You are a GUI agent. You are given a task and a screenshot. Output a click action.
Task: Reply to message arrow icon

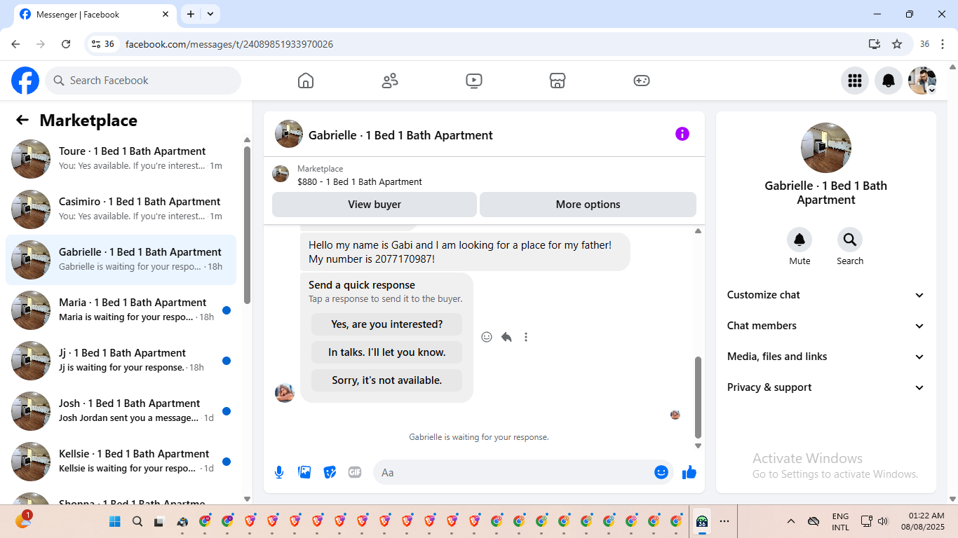(x=506, y=337)
